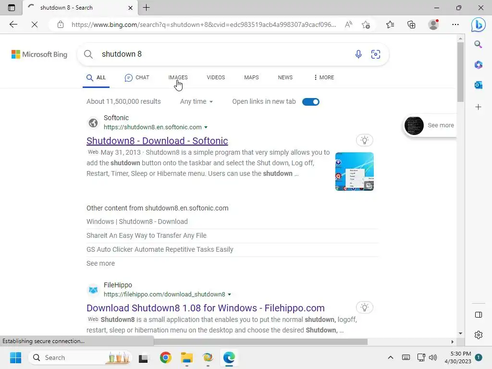The image size is (492, 369).
Task: Open Download Shutdown8 1.08 Filehippo link
Action: pos(206,308)
